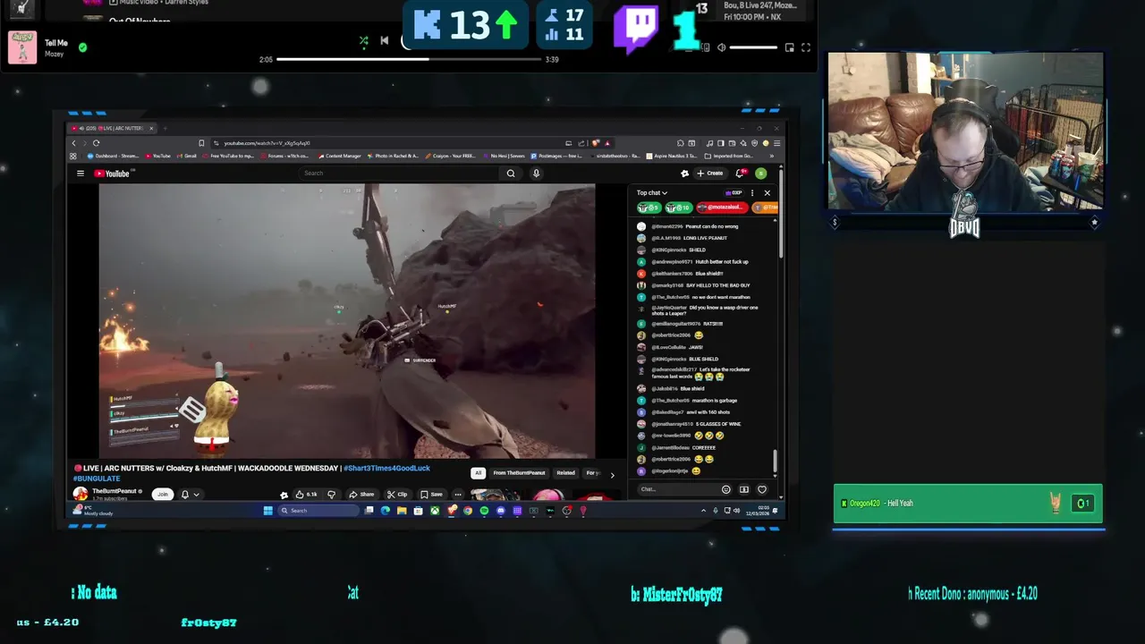1145x644 pixels.
Task: Expand notification options chevron
Action: click(196, 495)
